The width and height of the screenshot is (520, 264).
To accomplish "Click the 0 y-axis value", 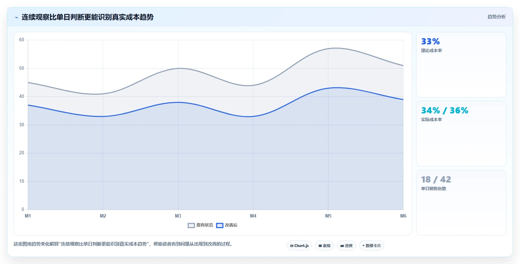I will [23, 210].
